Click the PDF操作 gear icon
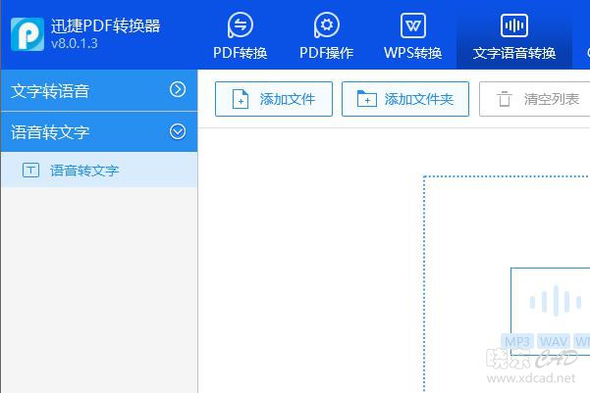 [327, 25]
